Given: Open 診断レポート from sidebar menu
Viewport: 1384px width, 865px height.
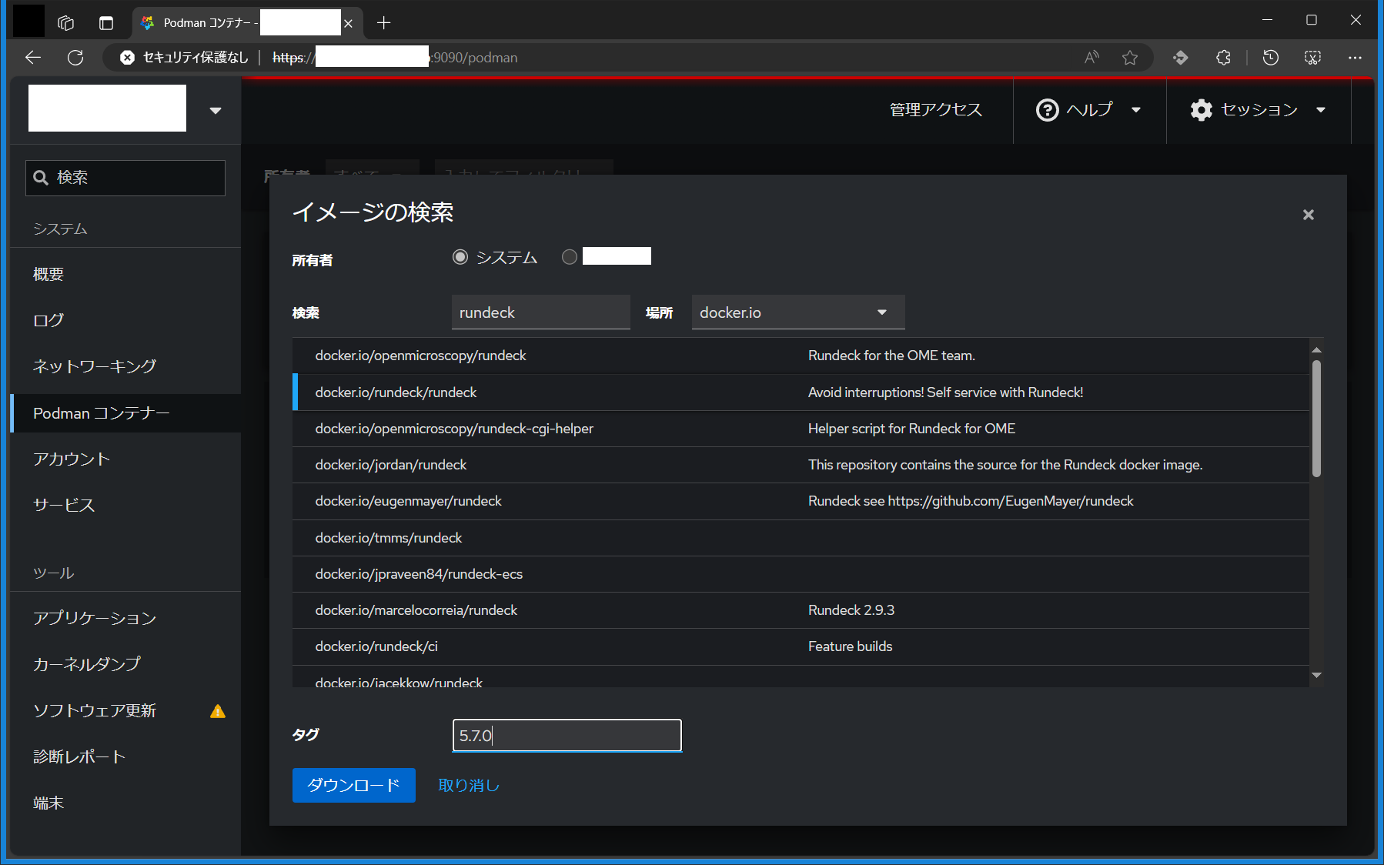Looking at the screenshot, I should coord(78,756).
